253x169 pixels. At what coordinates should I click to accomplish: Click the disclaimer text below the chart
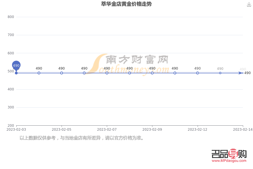click(82, 138)
